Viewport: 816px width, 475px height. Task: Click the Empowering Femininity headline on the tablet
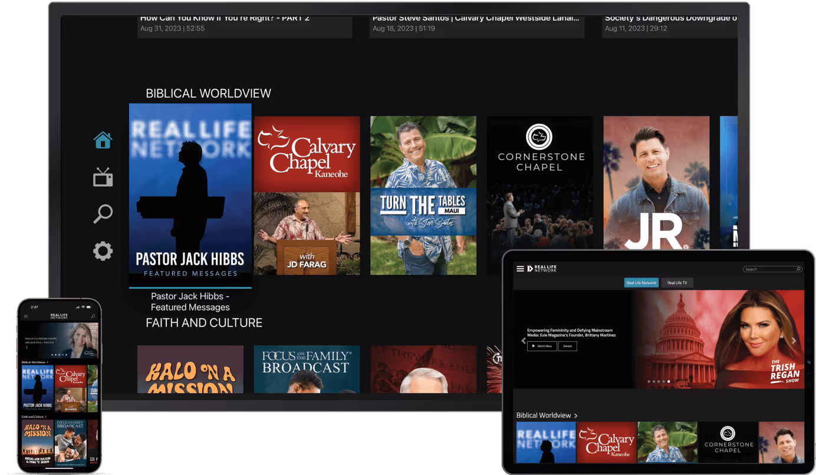pyautogui.click(x=571, y=333)
